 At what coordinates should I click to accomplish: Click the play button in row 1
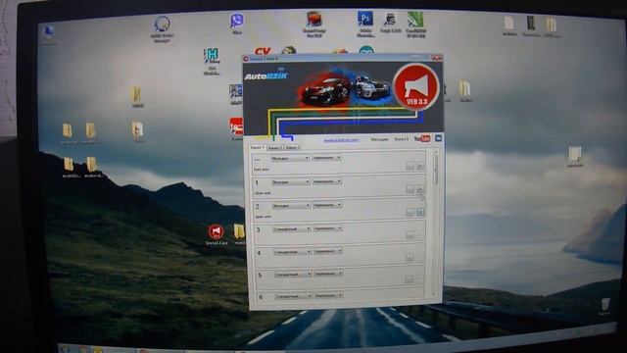point(420,189)
